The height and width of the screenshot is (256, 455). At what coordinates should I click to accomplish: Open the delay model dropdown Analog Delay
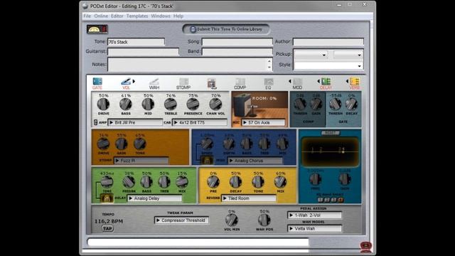(x=155, y=198)
